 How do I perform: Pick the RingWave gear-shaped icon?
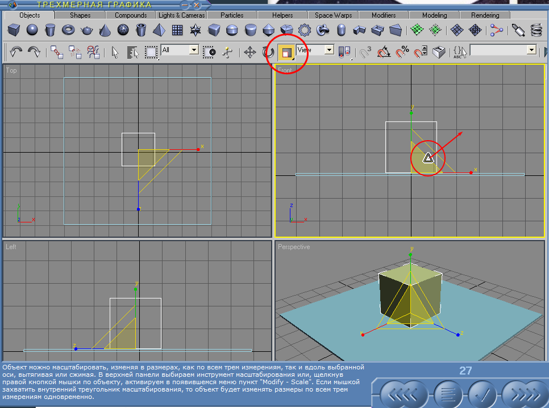coord(305,30)
